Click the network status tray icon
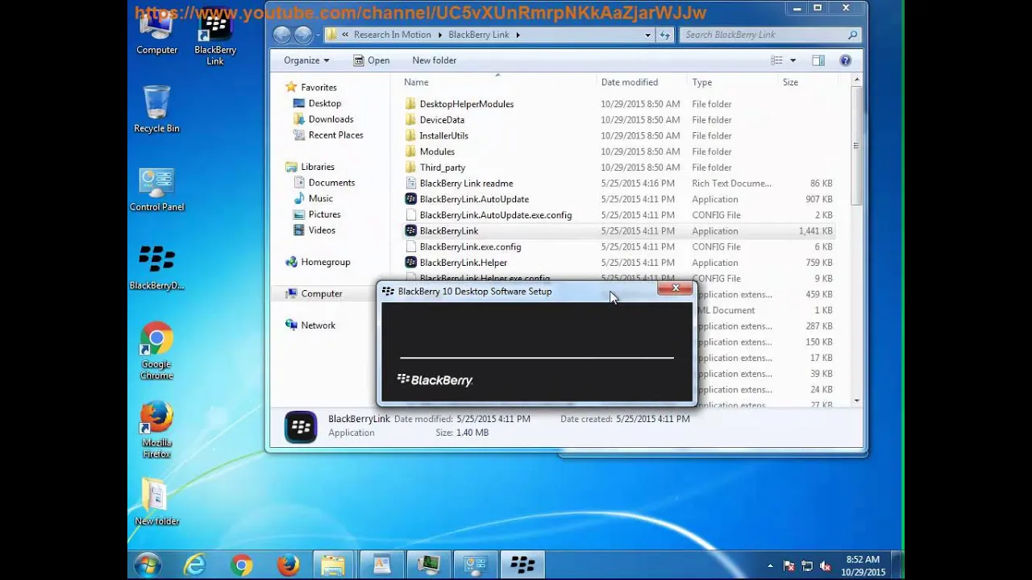Image resolution: width=1032 pixels, height=580 pixels. [x=807, y=566]
